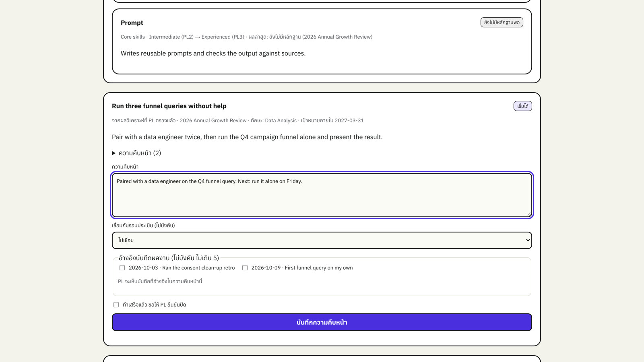Select the Run three funnel queries without help title
This screenshot has height=362, width=644.
coord(169,106)
